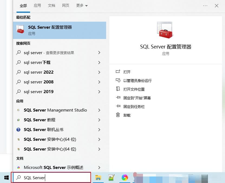Screen dimensions: 225x183
Task: Switch to the 文档 tab
Action: click(51, 6)
